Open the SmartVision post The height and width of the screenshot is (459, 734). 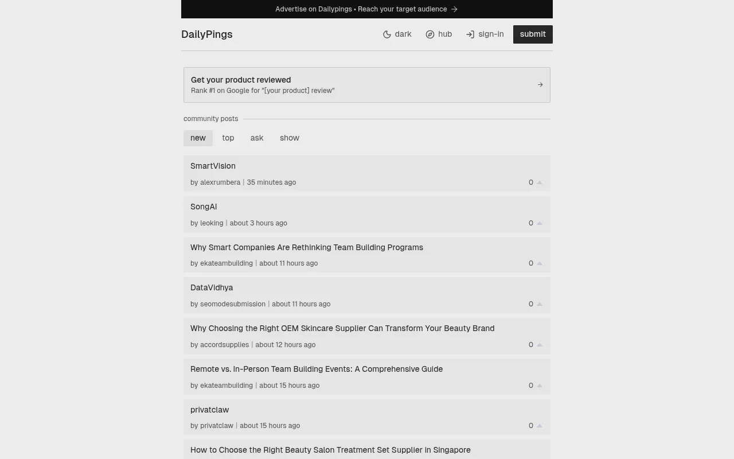click(x=213, y=166)
